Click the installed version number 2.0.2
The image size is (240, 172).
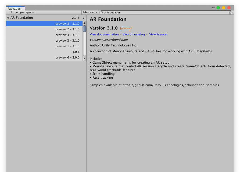tap(76, 18)
